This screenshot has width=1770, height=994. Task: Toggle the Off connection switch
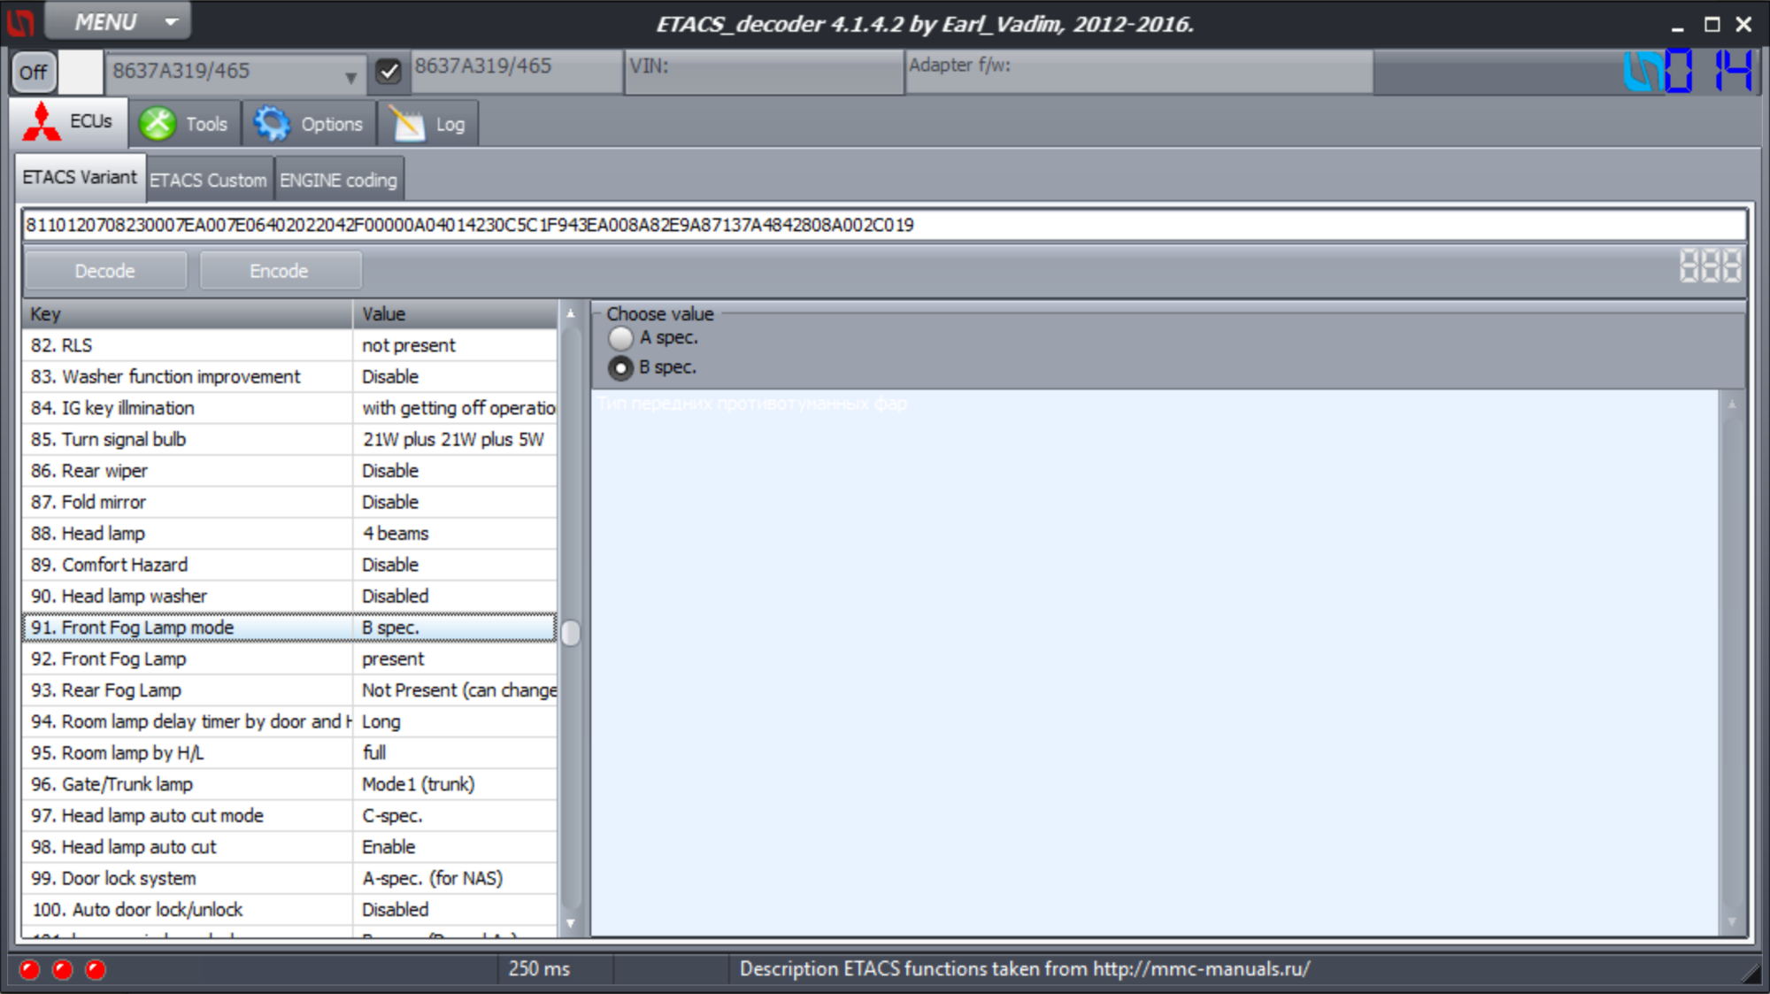click(34, 72)
